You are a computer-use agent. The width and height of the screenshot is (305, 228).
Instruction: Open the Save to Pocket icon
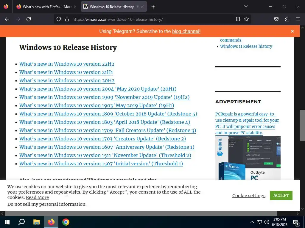pos(276,19)
